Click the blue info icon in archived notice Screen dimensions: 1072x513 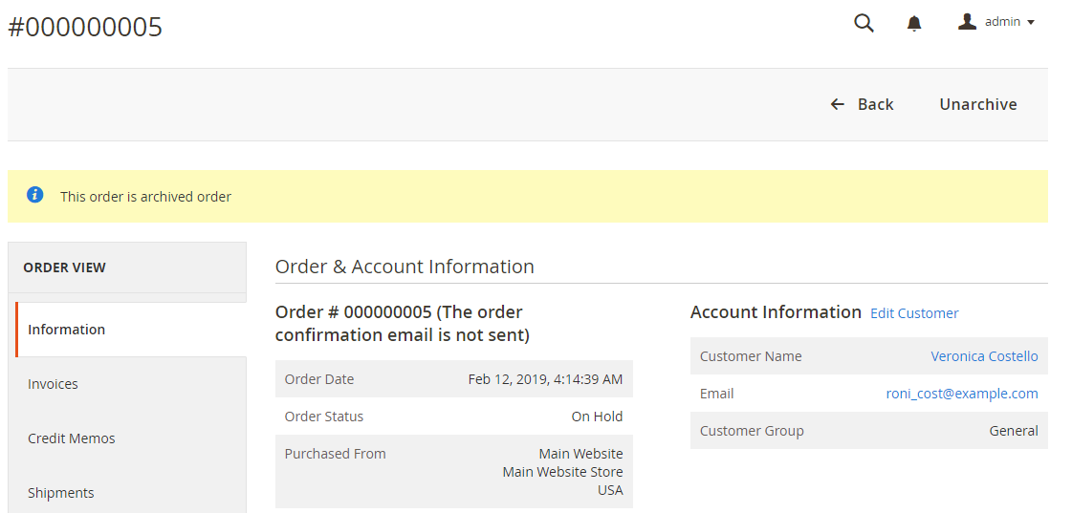click(x=35, y=195)
